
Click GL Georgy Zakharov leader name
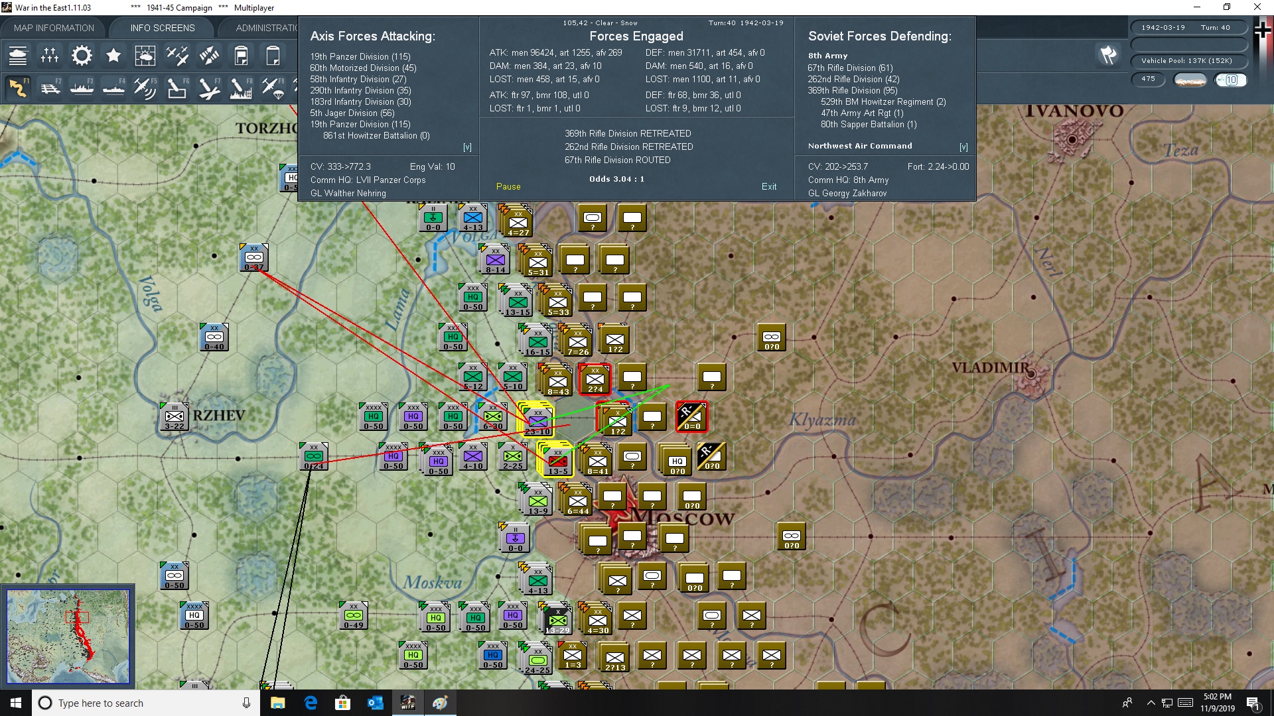click(x=847, y=193)
